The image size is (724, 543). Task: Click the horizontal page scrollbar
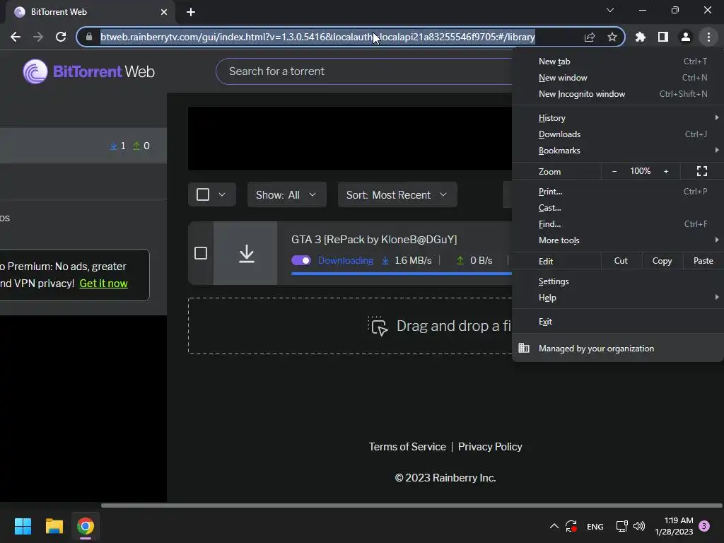(411, 506)
